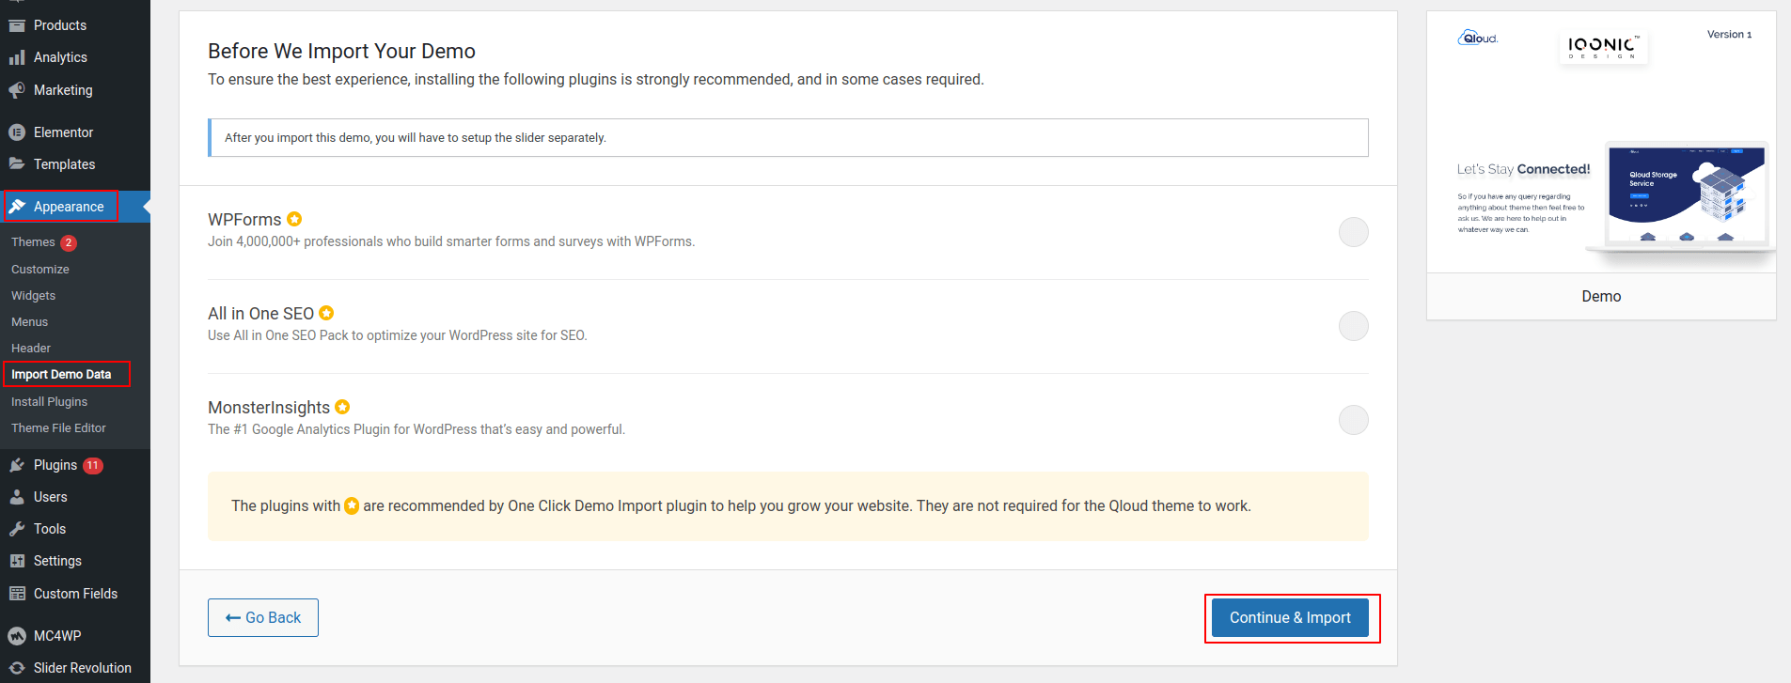Click the star badge beside MonsterInsights
Viewport: 1791px width, 683px height.
(342, 407)
